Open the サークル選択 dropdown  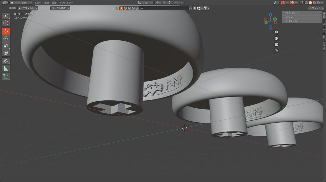click(60, 8)
